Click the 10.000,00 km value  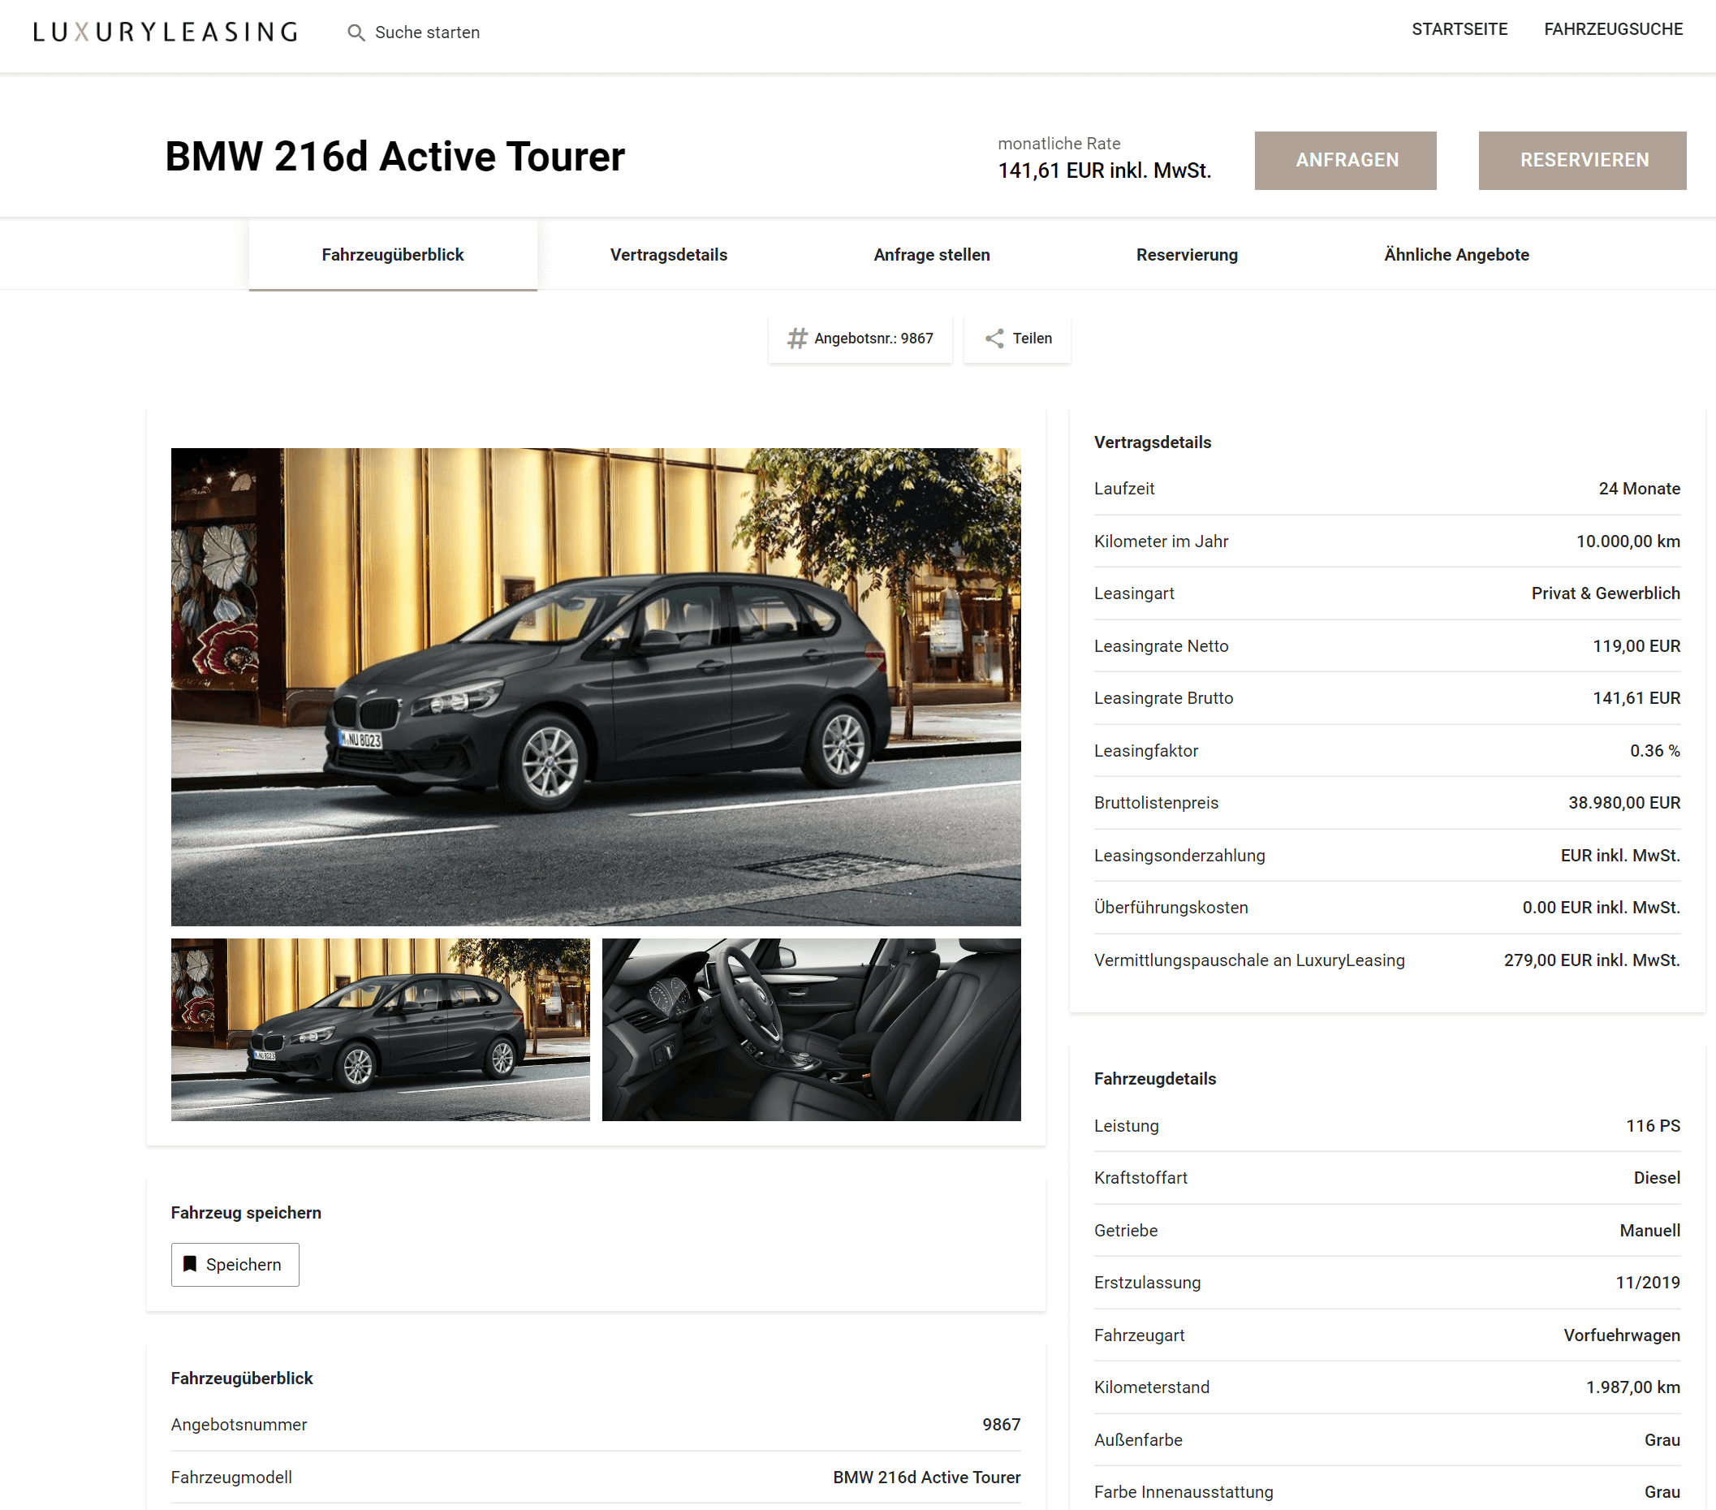pos(1628,541)
